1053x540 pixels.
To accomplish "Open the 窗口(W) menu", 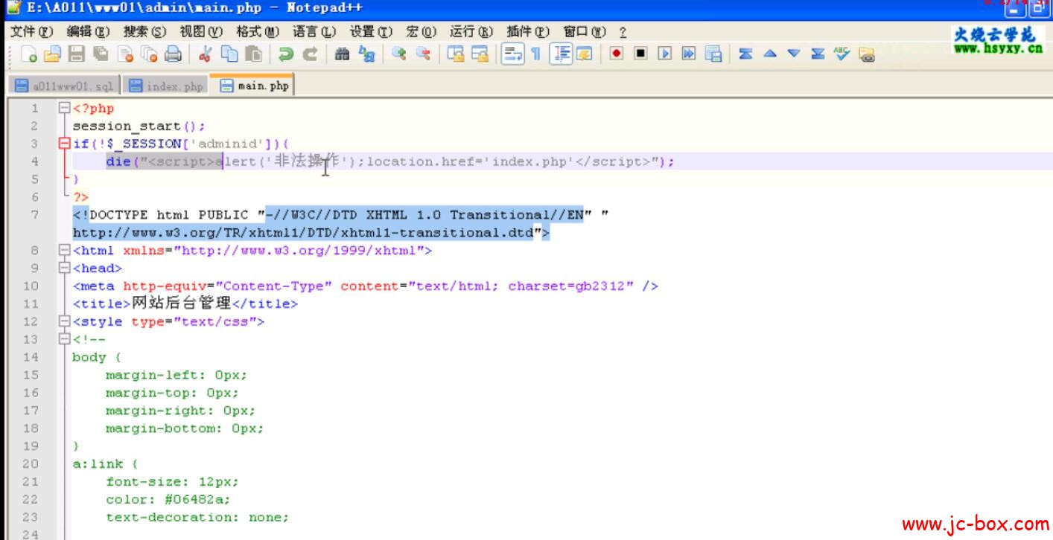I will point(585,32).
